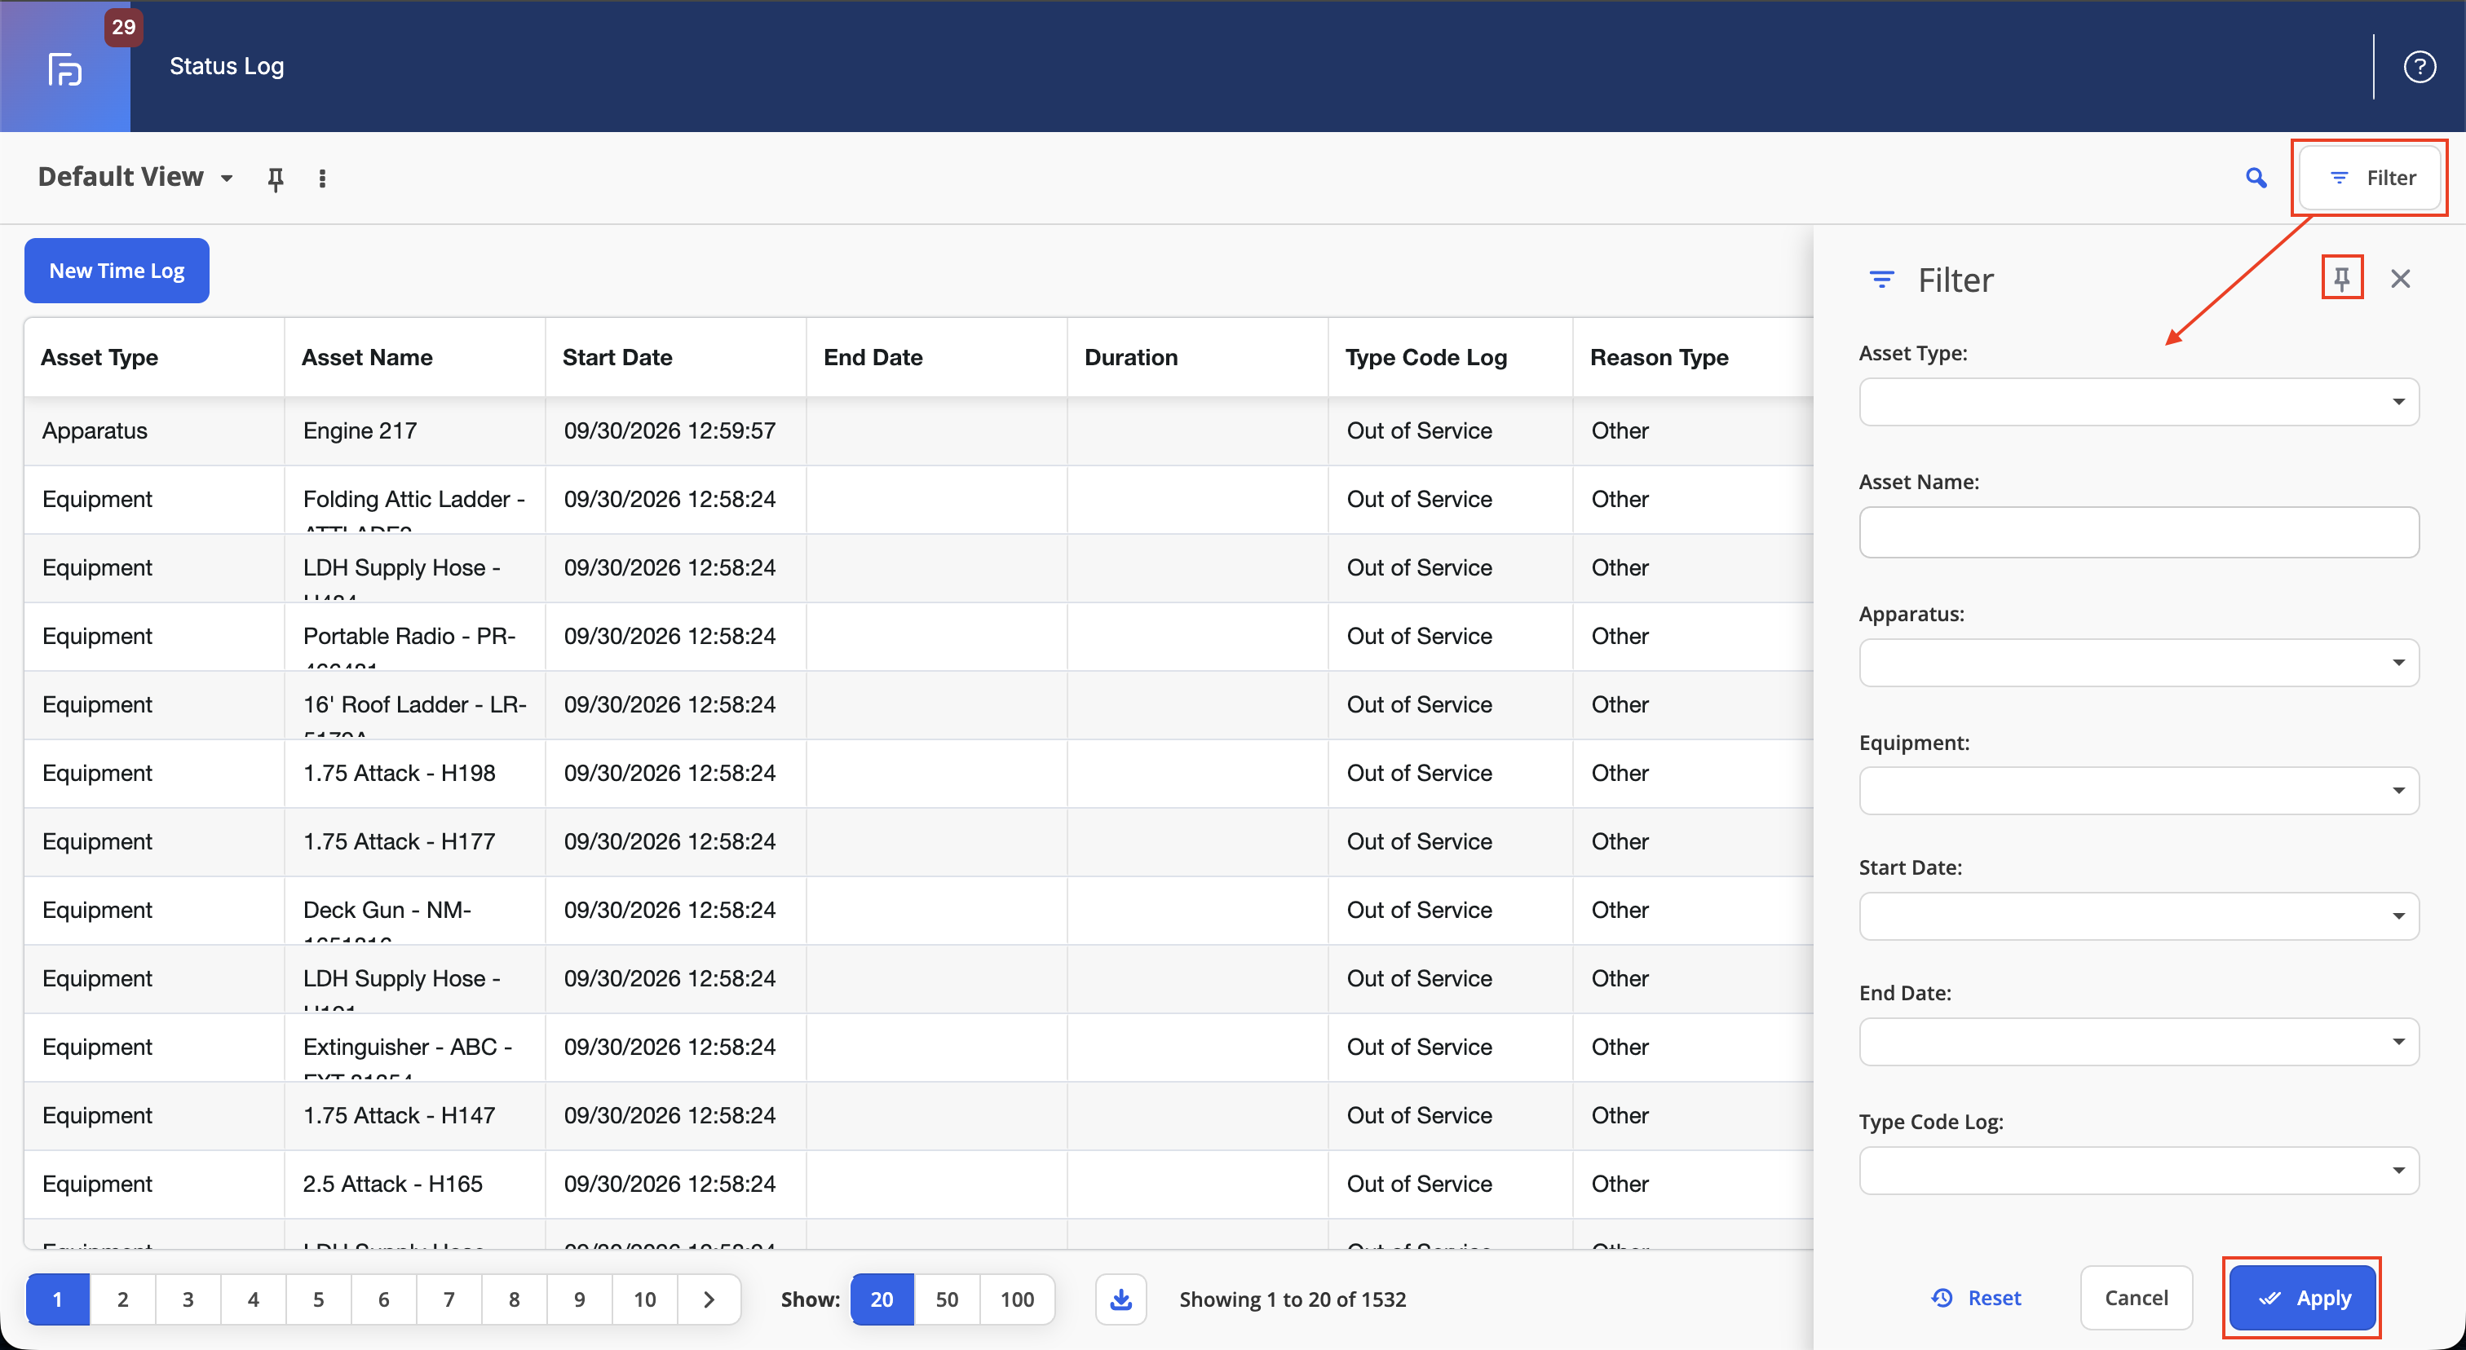Image resolution: width=2466 pixels, height=1350 pixels.
Task: Go to page 10
Action: point(645,1299)
